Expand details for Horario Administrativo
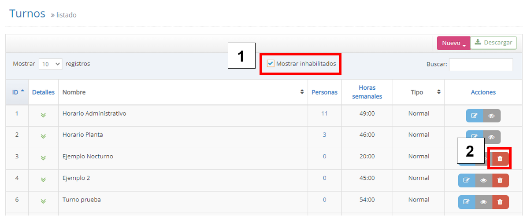This screenshot has height=223, width=527. pos(43,115)
